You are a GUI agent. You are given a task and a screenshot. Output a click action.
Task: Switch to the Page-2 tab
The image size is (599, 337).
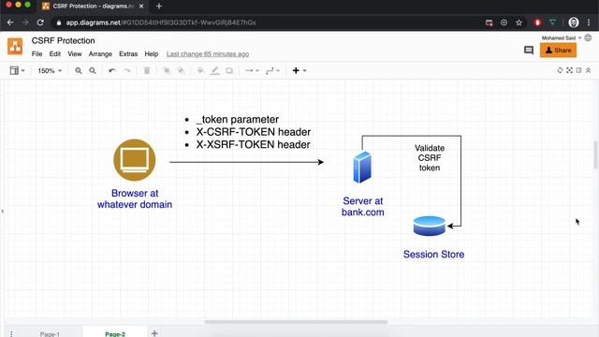point(115,333)
